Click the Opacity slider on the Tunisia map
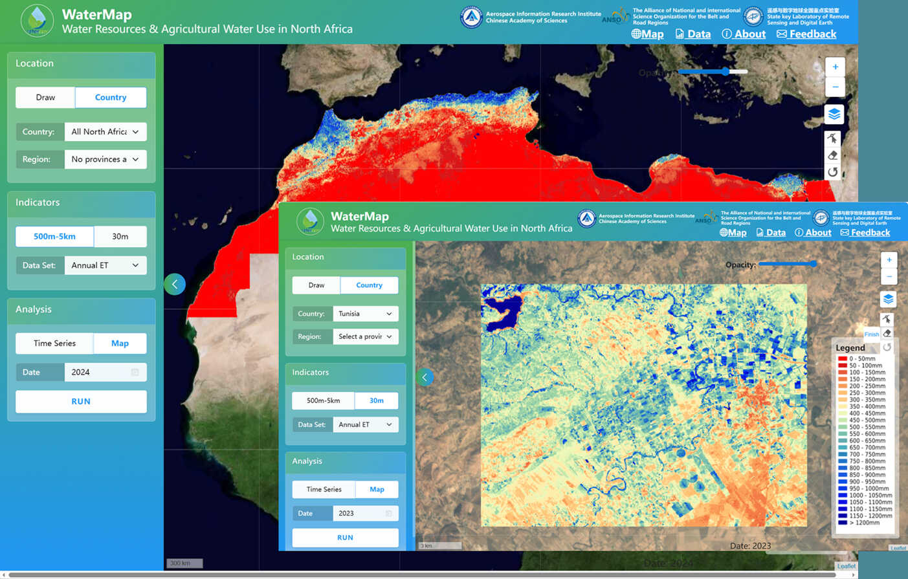 787,264
